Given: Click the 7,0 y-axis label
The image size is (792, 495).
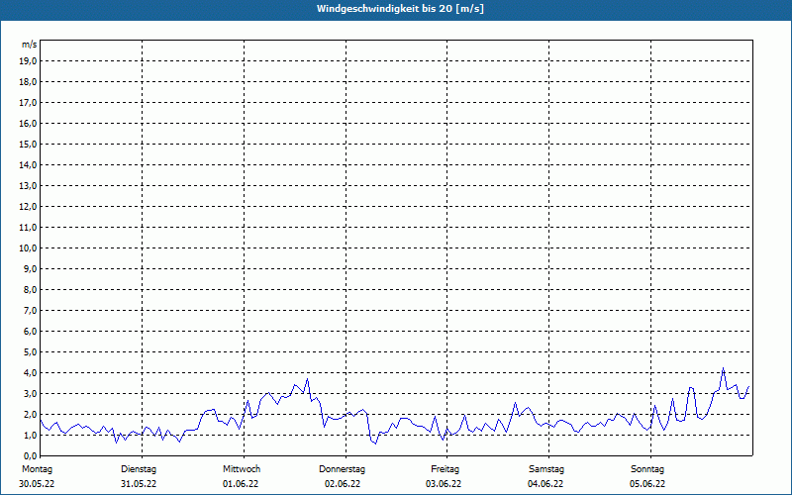Looking at the screenshot, I should point(30,311).
